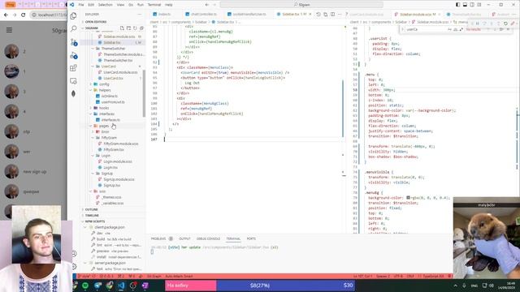The image size is (520, 292).
Task: Close the Sidebar.tsx editor tab
Action: click(x=310, y=15)
